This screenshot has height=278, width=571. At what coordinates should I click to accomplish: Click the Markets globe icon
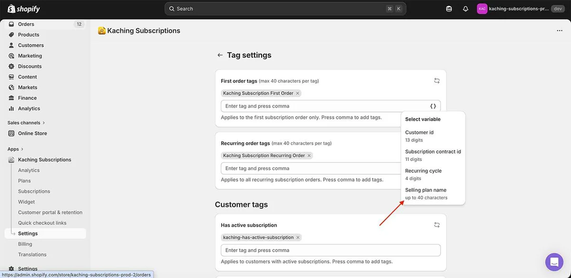pos(11,87)
